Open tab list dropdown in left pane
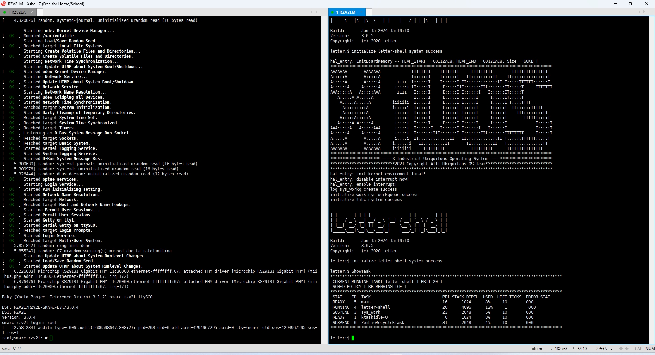 [324, 12]
